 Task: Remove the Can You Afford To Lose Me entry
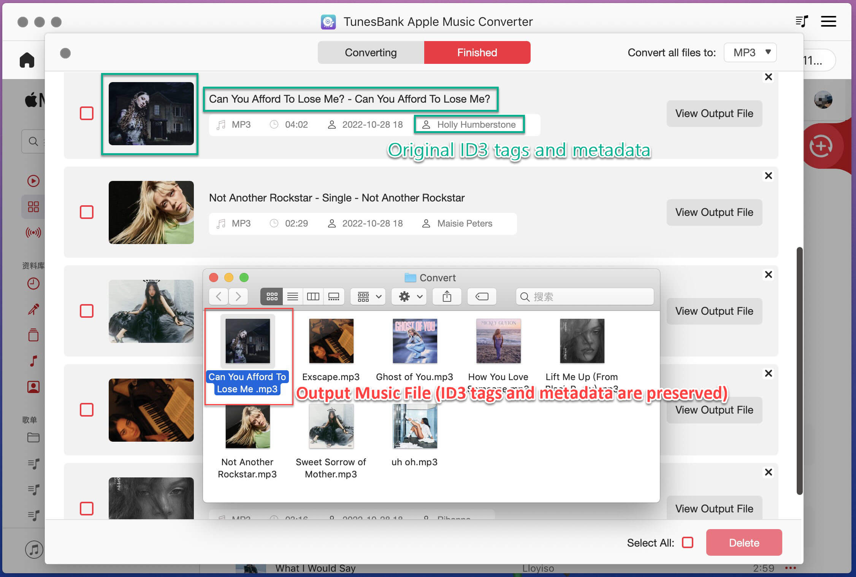[769, 77]
